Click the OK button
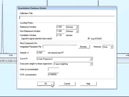Screen dimensions: 129x97 click(x=46, y=84)
